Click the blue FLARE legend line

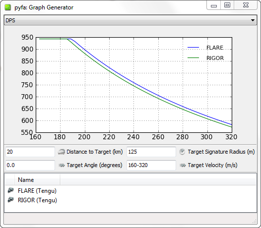point(193,48)
